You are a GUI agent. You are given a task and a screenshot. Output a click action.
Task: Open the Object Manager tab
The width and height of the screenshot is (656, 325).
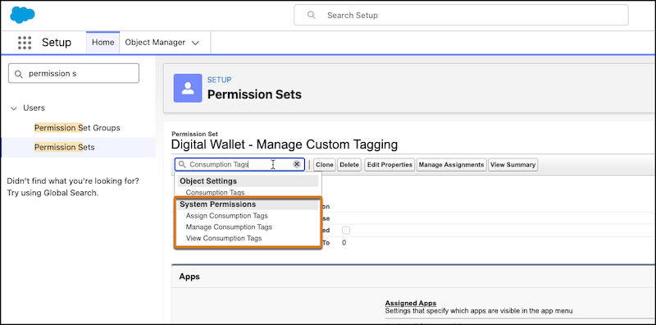tap(155, 43)
